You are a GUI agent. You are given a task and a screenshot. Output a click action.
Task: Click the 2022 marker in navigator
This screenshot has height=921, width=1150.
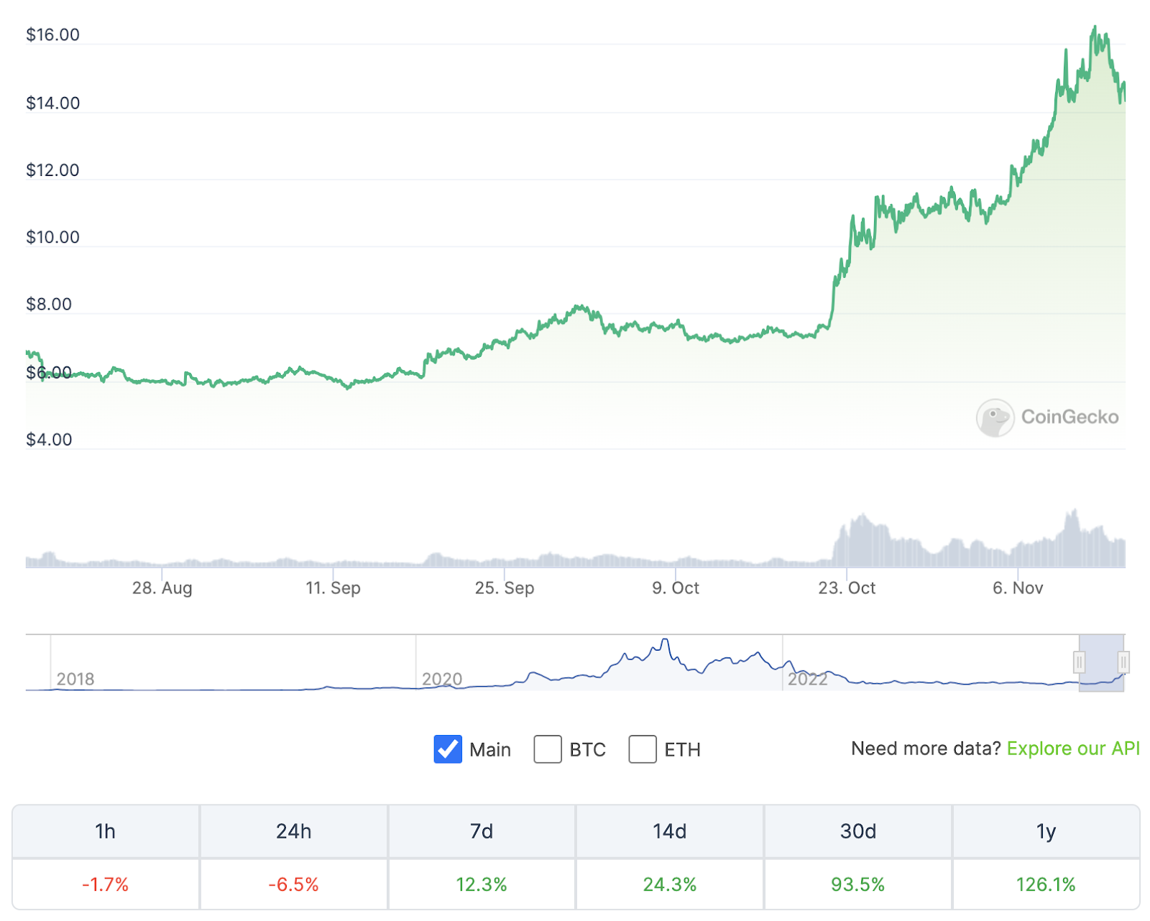[808, 679]
